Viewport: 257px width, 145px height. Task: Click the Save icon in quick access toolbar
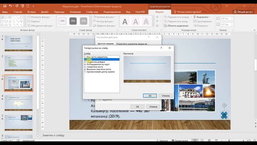(x=5, y=6)
